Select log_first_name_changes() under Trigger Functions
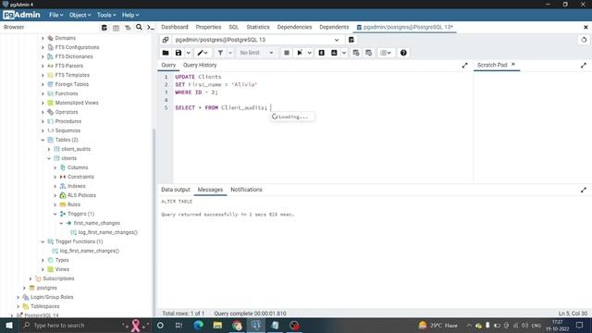Viewport: 592px width, 333px height. (x=89, y=251)
